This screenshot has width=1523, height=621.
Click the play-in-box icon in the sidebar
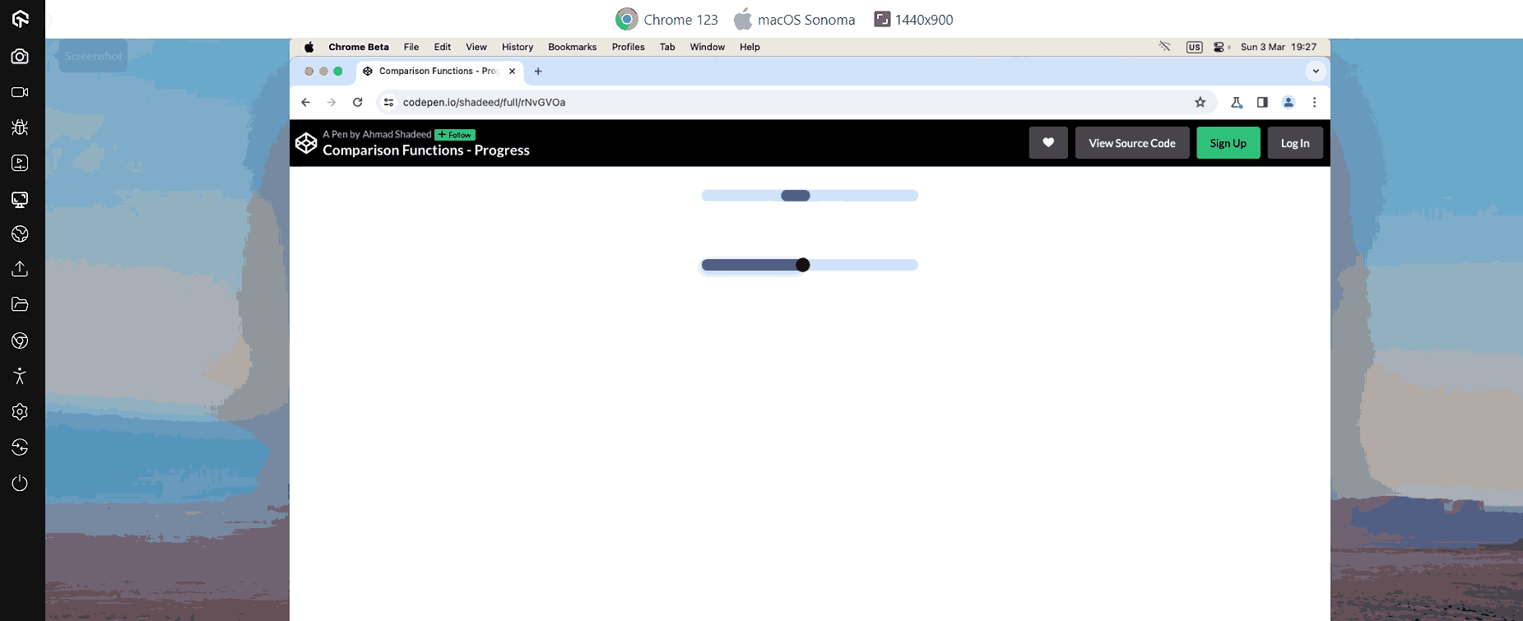20,163
